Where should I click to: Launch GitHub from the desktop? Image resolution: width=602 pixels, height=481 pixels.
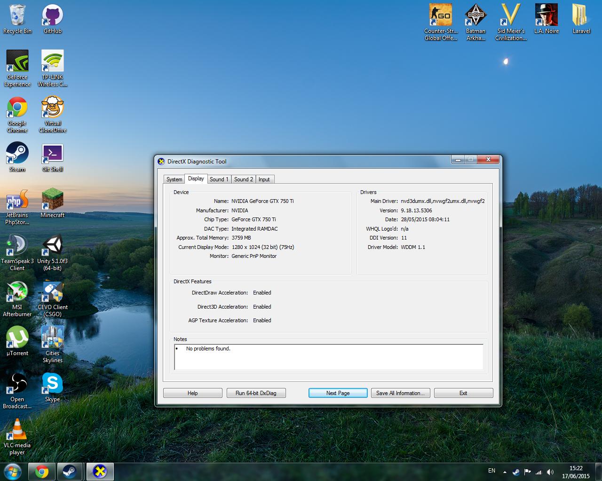coord(53,19)
